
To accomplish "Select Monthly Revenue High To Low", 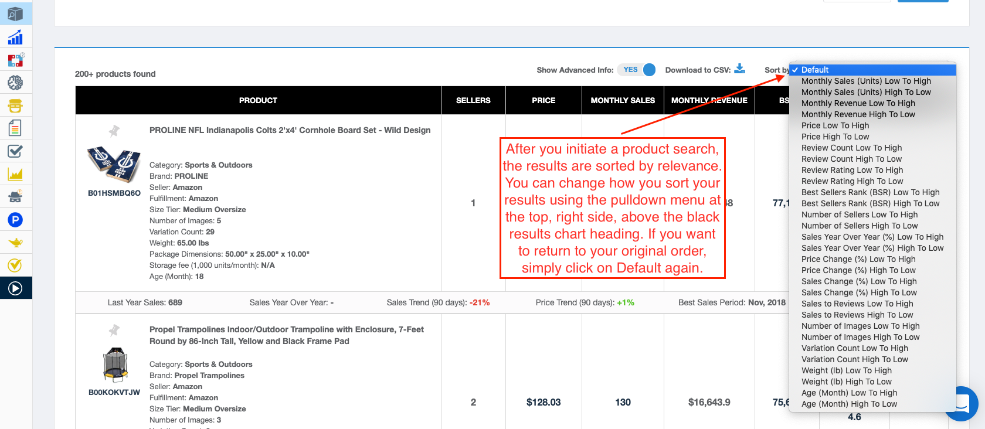I will [x=858, y=114].
